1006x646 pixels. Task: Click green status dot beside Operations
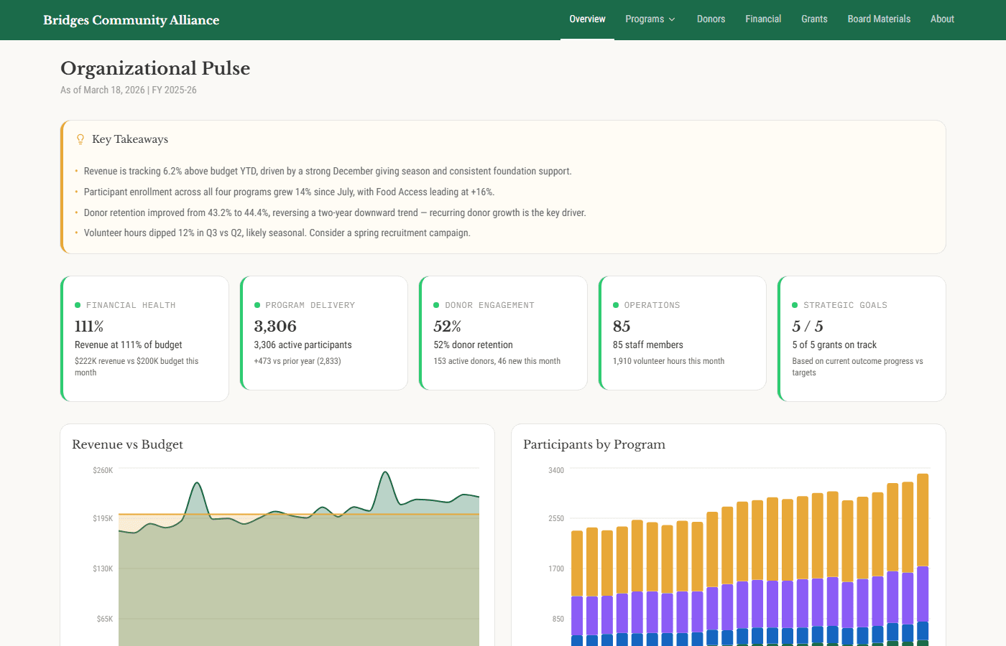(616, 305)
